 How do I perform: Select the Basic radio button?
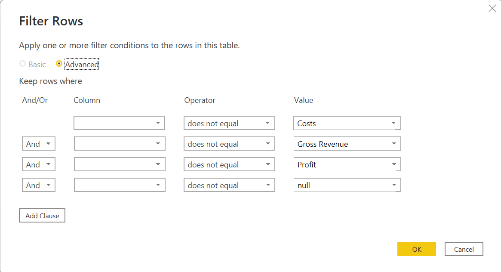point(22,64)
